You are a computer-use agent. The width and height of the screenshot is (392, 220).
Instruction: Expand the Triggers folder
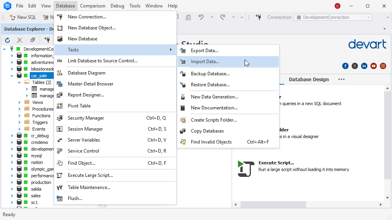[x=19, y=122]
